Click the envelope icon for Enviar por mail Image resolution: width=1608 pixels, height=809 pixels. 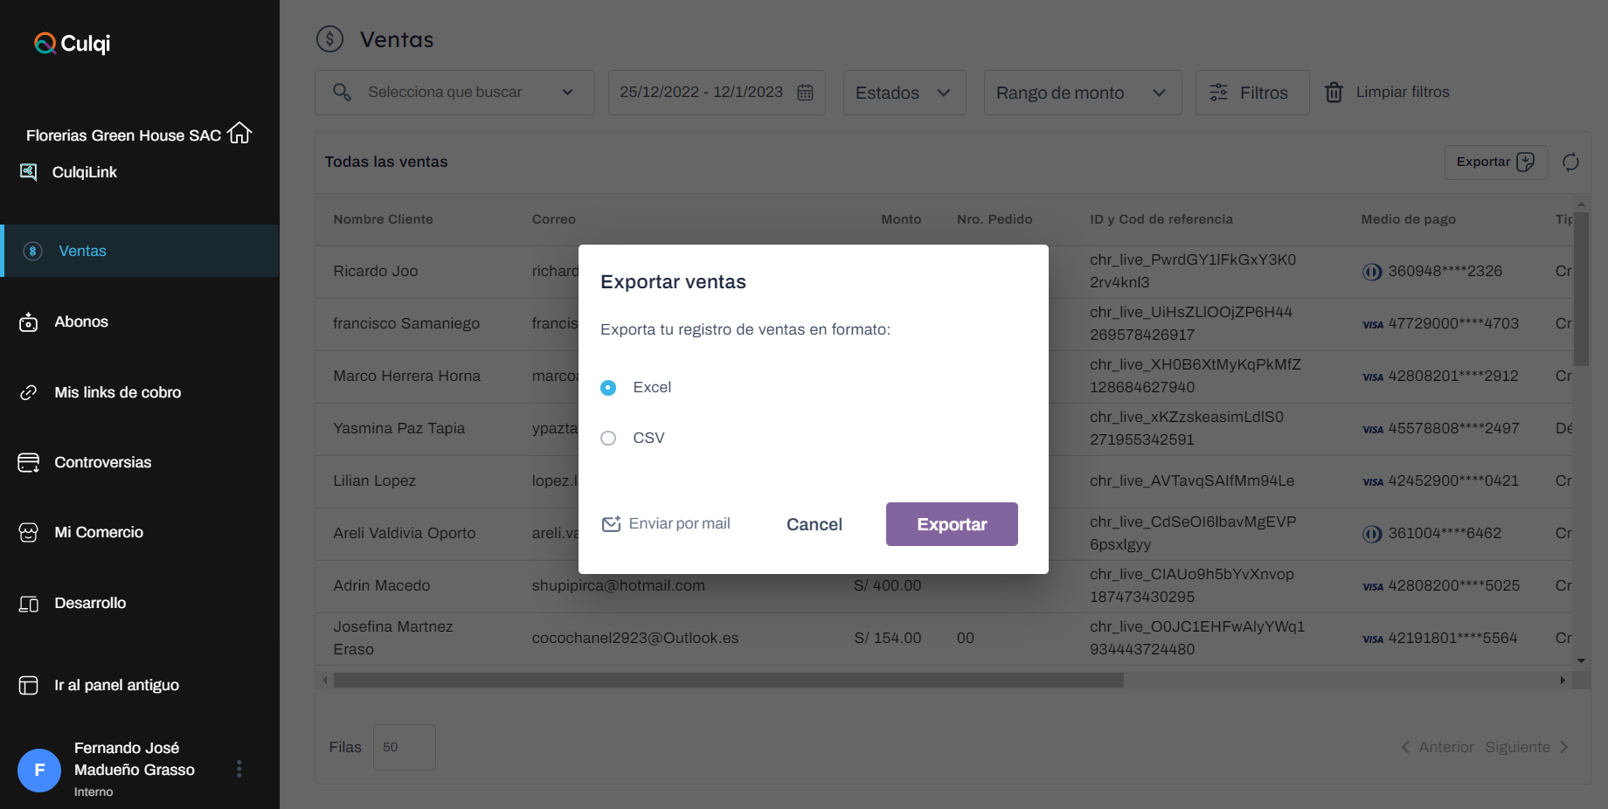pyautogui.click(x=611, y=524)
